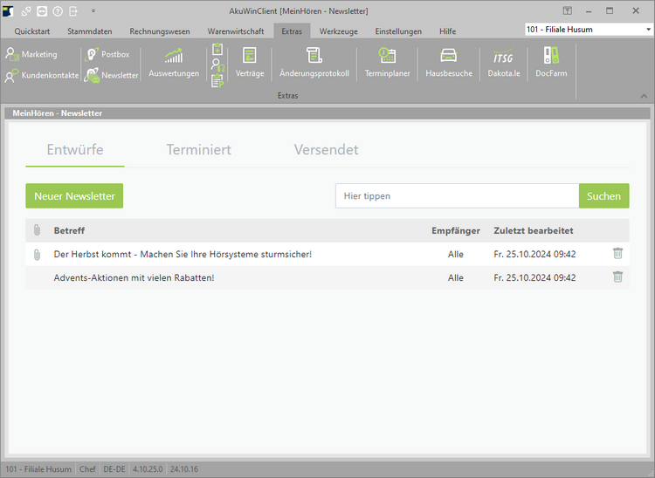Open Verträge from the ribbon
Viewport: 655px width, 478px height.
click(x=250, y=61)
